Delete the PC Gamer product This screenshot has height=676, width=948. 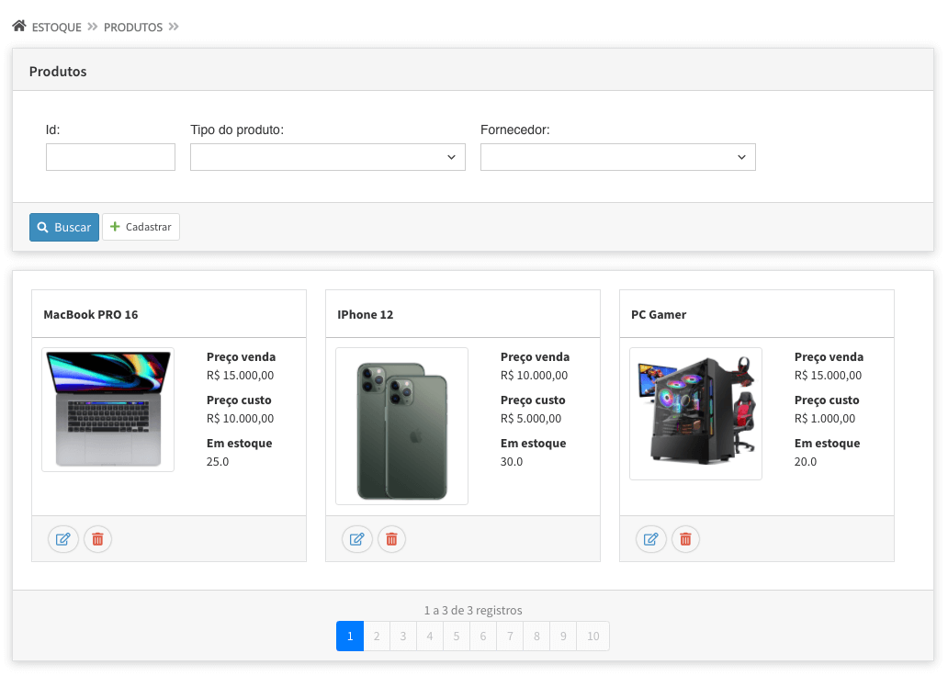[x=685, y=539]
